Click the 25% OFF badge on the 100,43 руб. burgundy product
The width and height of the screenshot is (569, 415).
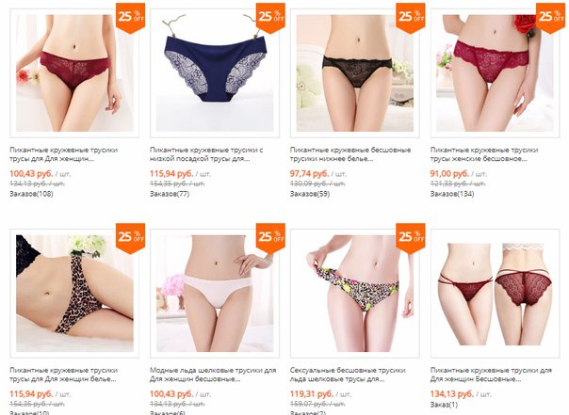[130, 17]
